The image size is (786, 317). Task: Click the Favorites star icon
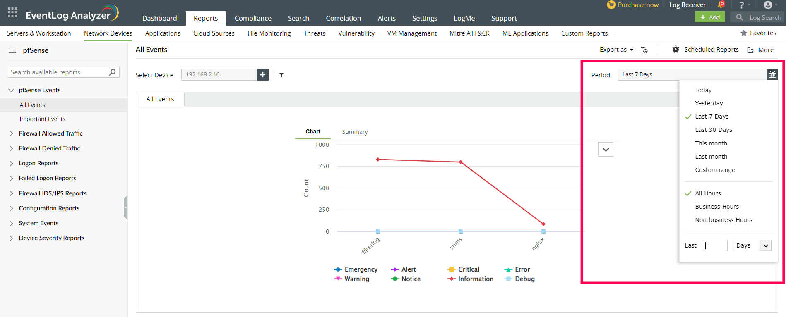tap(743, 33)
